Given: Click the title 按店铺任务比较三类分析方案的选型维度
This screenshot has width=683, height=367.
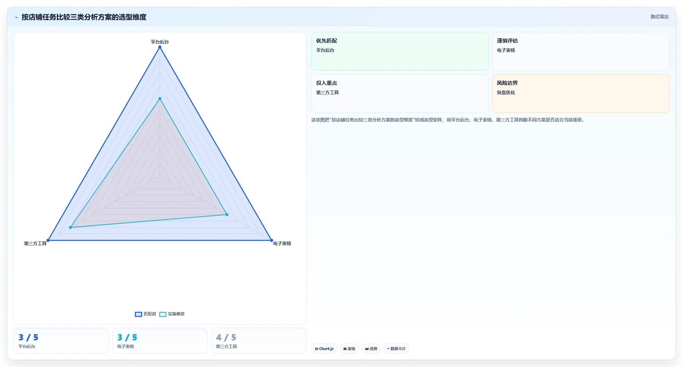Looking at the screenshot, I should [x=84, y=17].
